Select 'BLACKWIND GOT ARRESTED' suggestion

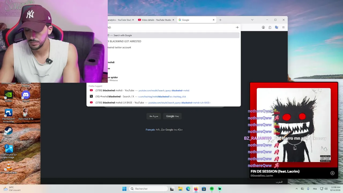(x=174, y=41)
